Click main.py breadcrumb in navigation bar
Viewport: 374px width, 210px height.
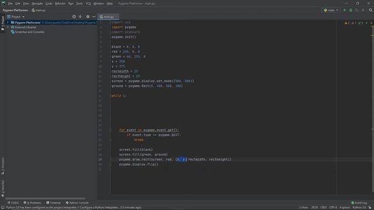click(x=39, y=10)
